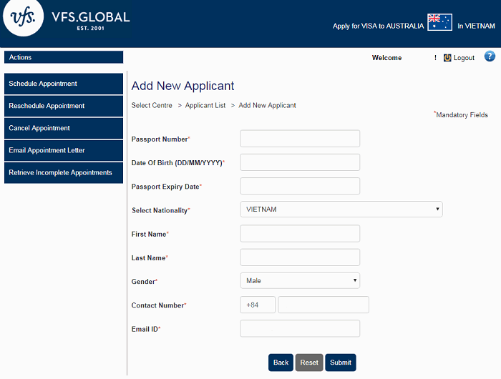501x379 pixels.
Task: Click the Date Of Birth input
Action: click(299, 162)
